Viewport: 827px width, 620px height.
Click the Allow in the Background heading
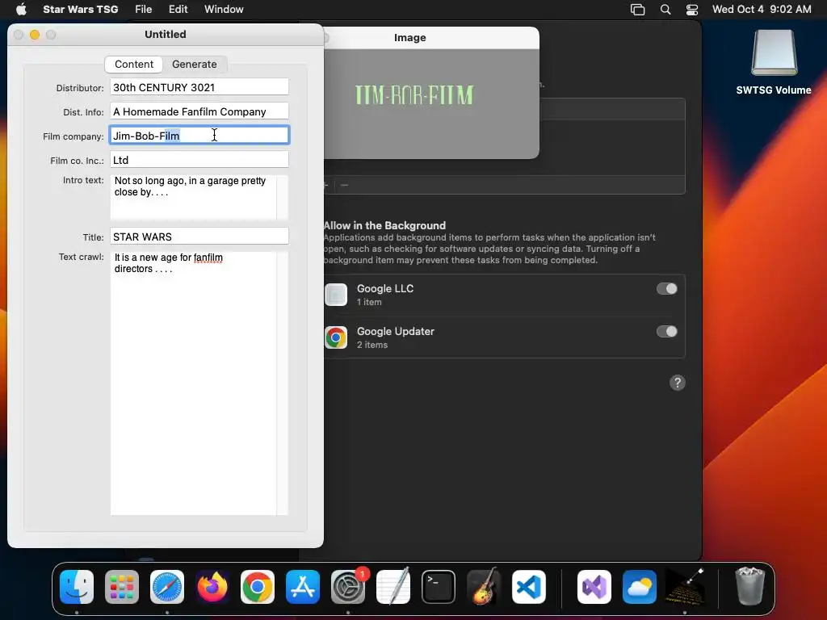point(384,226)
